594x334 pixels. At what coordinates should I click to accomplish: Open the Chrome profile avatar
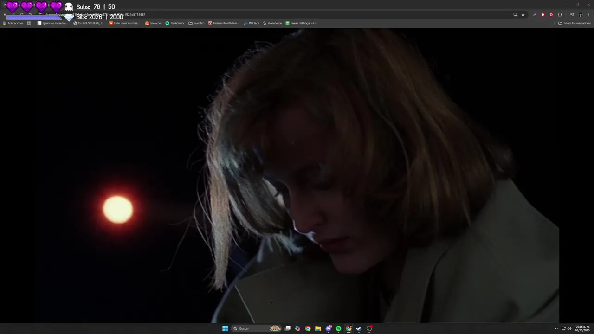click(581, 15)
